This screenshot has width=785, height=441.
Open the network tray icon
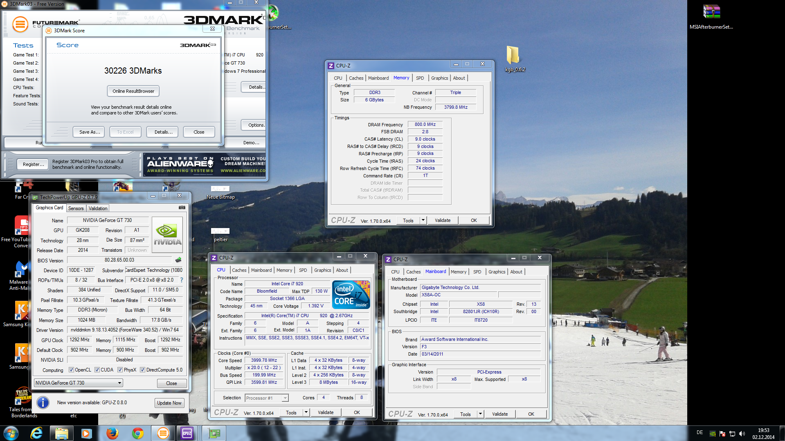pos(732,434)
